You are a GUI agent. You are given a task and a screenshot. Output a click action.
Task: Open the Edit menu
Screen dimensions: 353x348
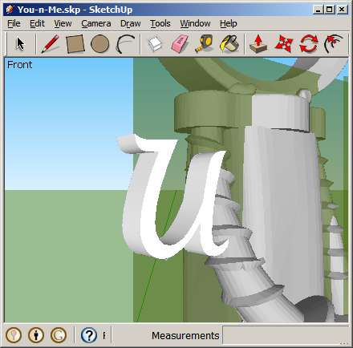pos(37,23)
